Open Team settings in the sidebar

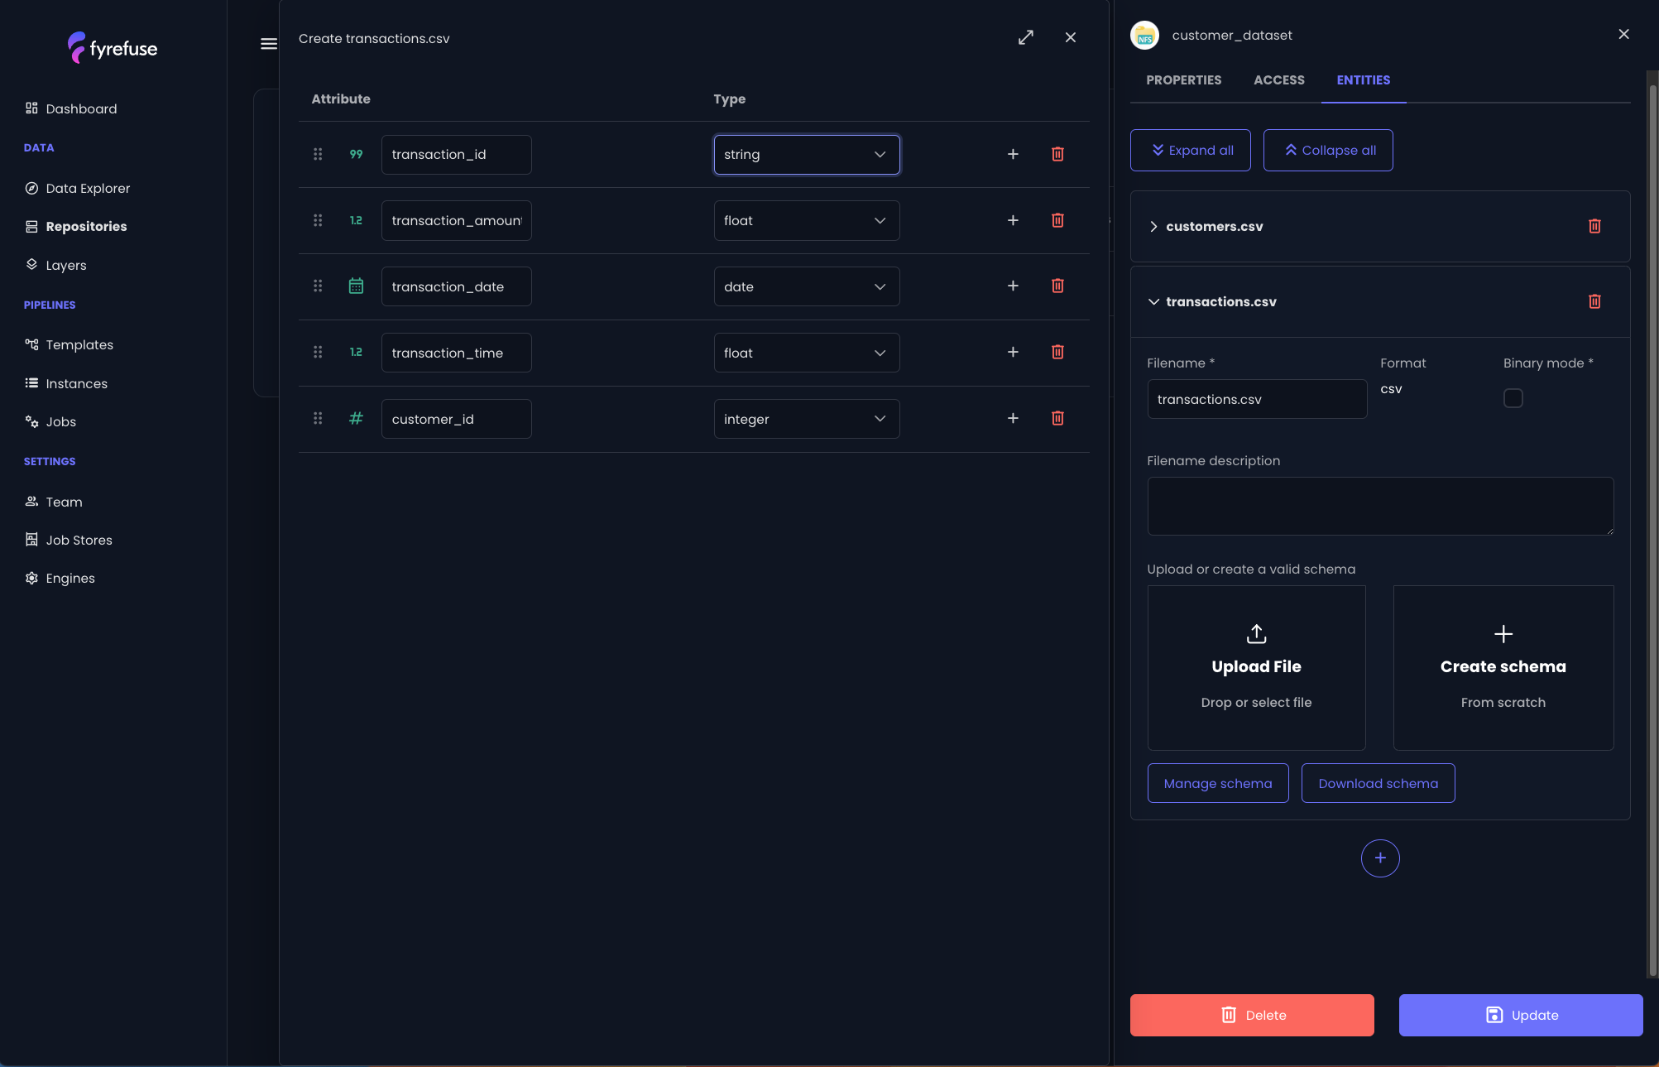click(x=55, y=502)
